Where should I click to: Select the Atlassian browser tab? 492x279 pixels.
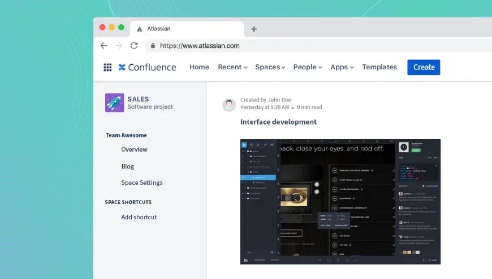(187, 29)
